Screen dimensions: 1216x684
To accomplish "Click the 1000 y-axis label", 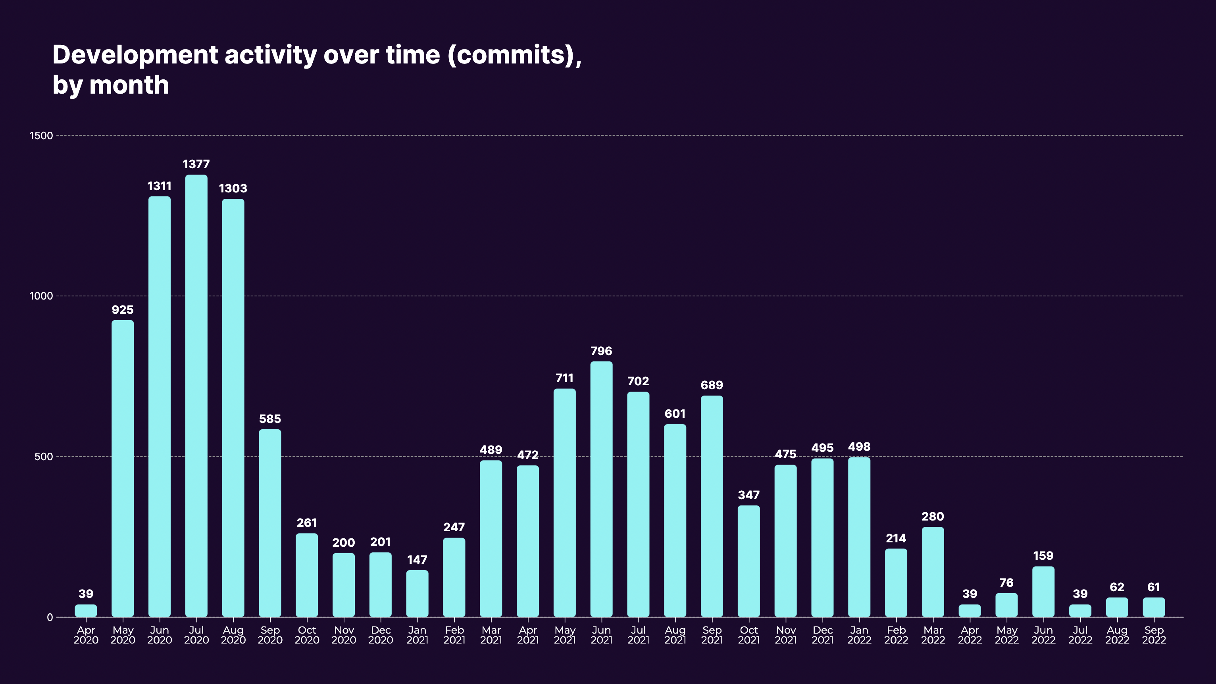I will pyautogui.click(x=41, y=296).
